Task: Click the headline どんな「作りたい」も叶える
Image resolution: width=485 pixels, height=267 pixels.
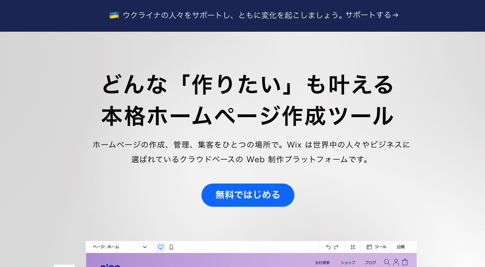Action: (x=248, y=84)
